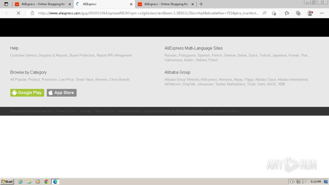Open Reviews category link
Screen dimensions: 329x185
[101, 80]
